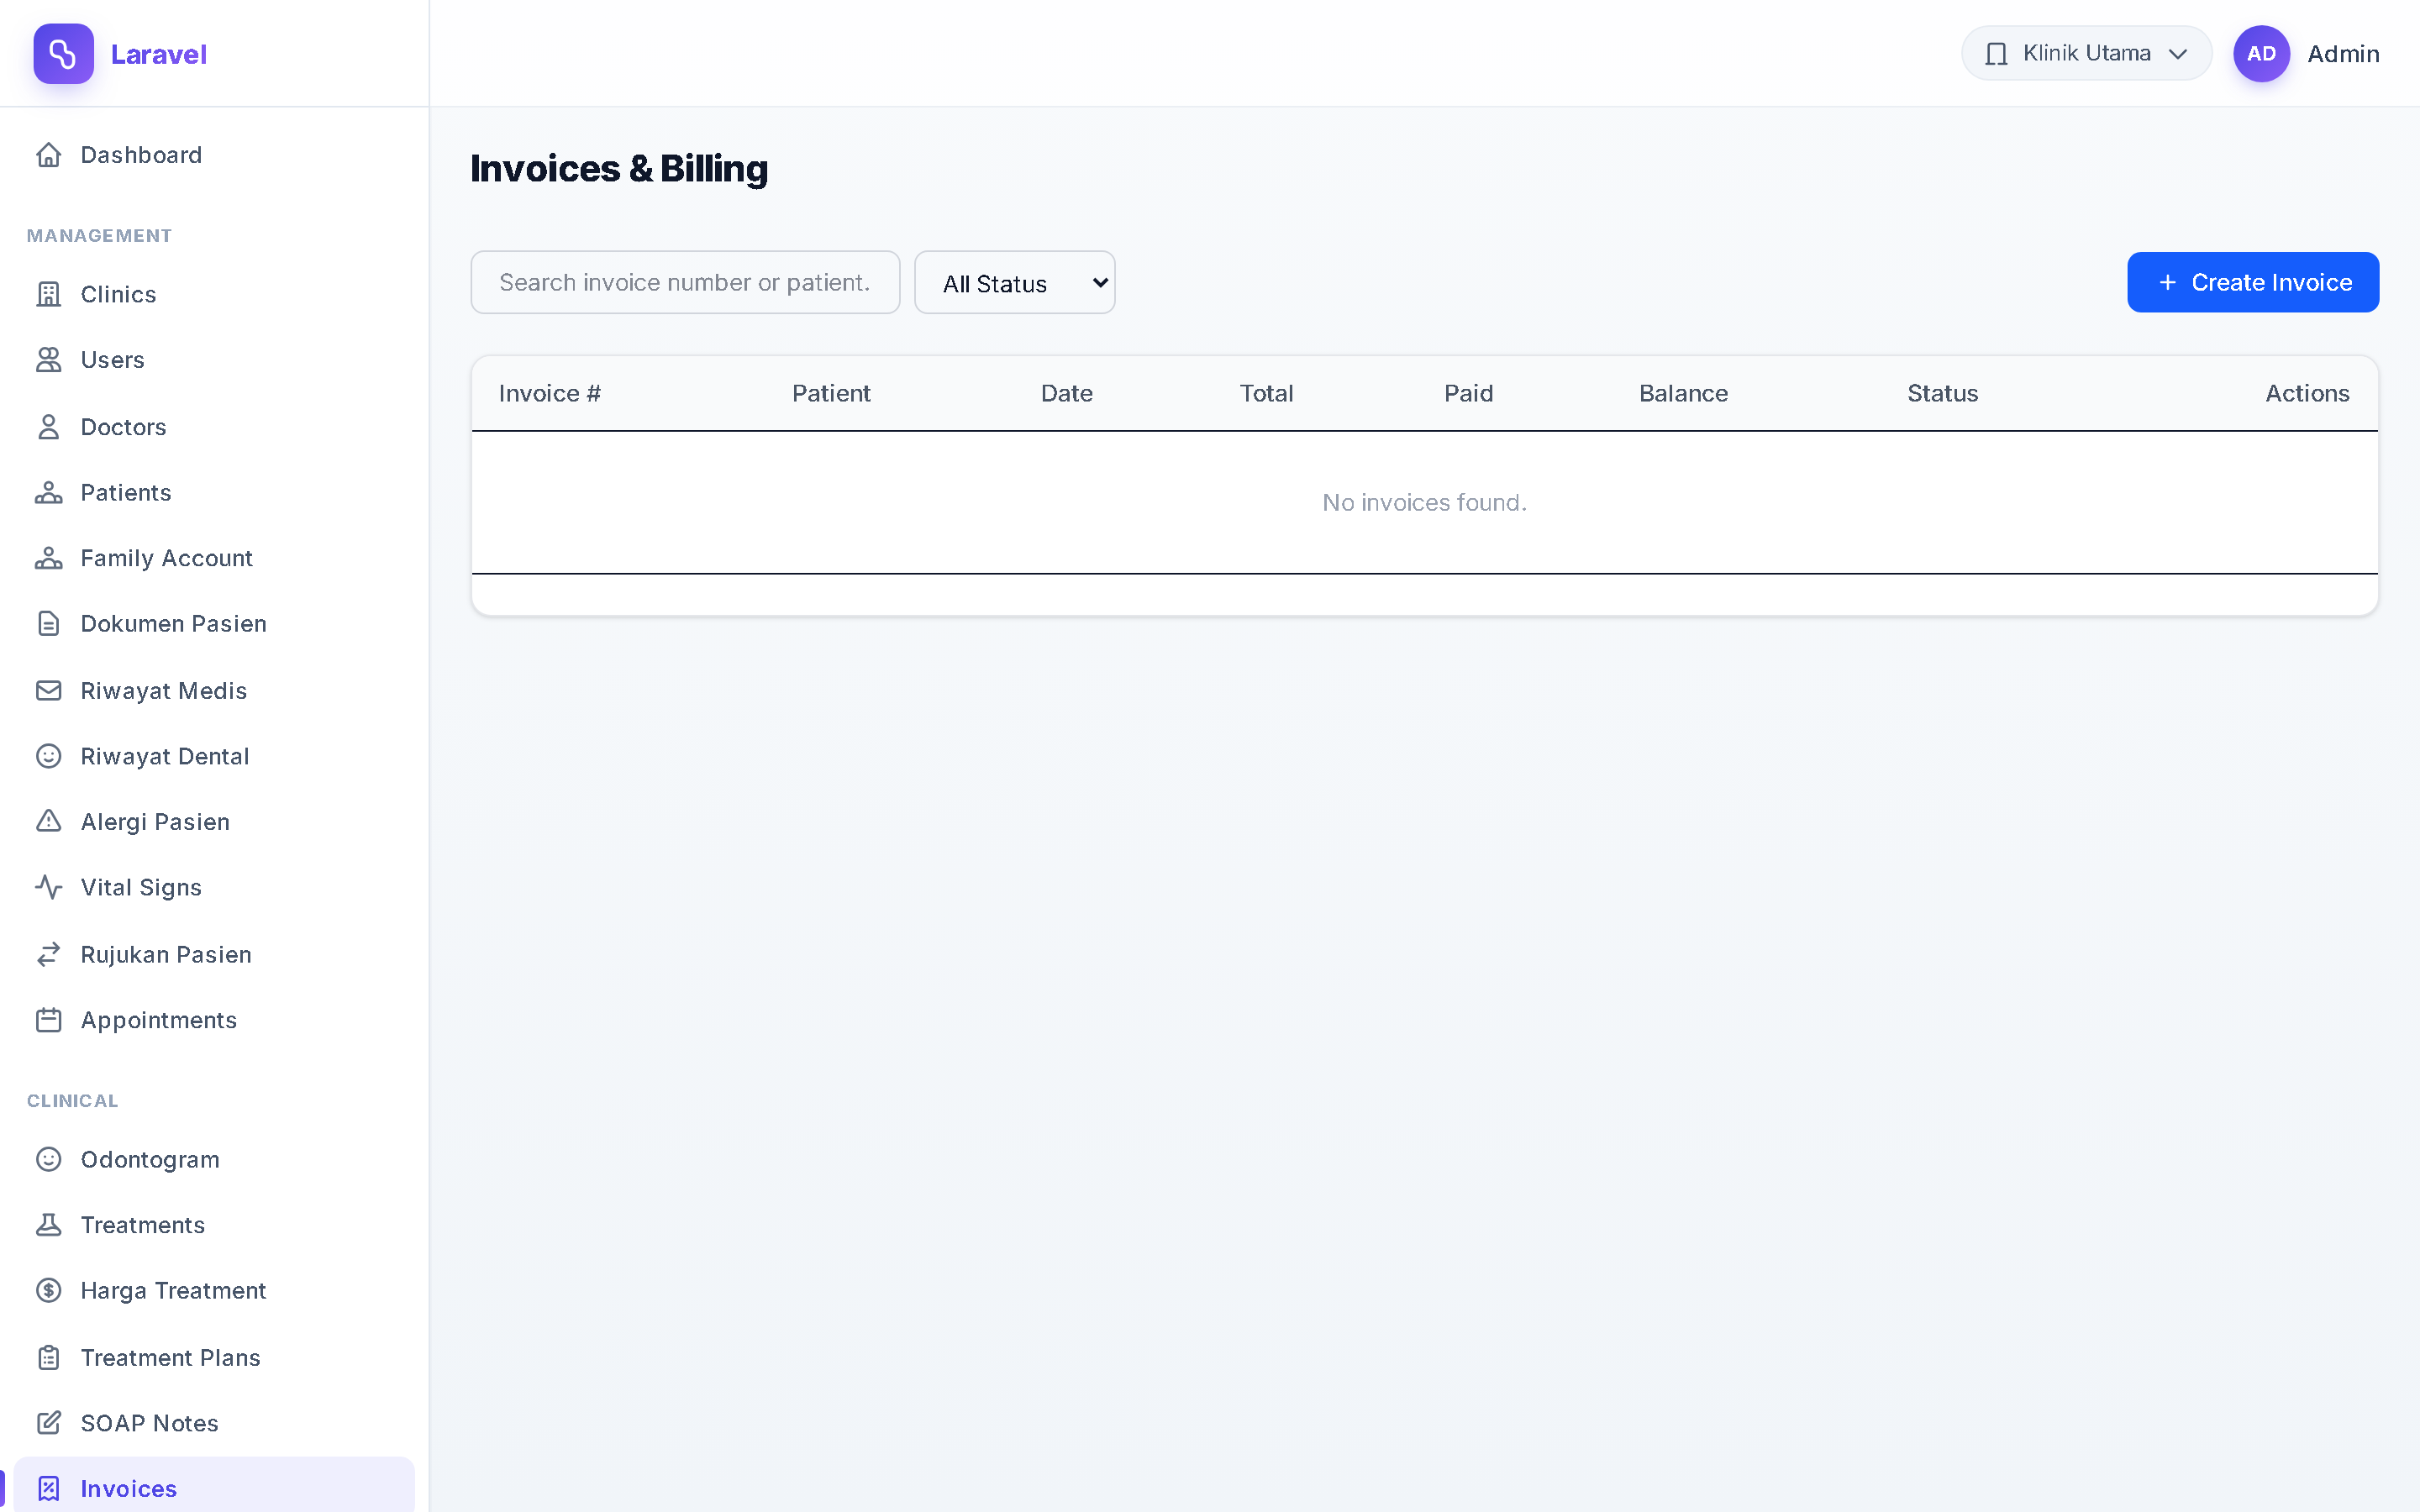Screen dimensions: 2420x1512
Task: Open Dokumen Pasien page
Action: click(x=214, y=624)
